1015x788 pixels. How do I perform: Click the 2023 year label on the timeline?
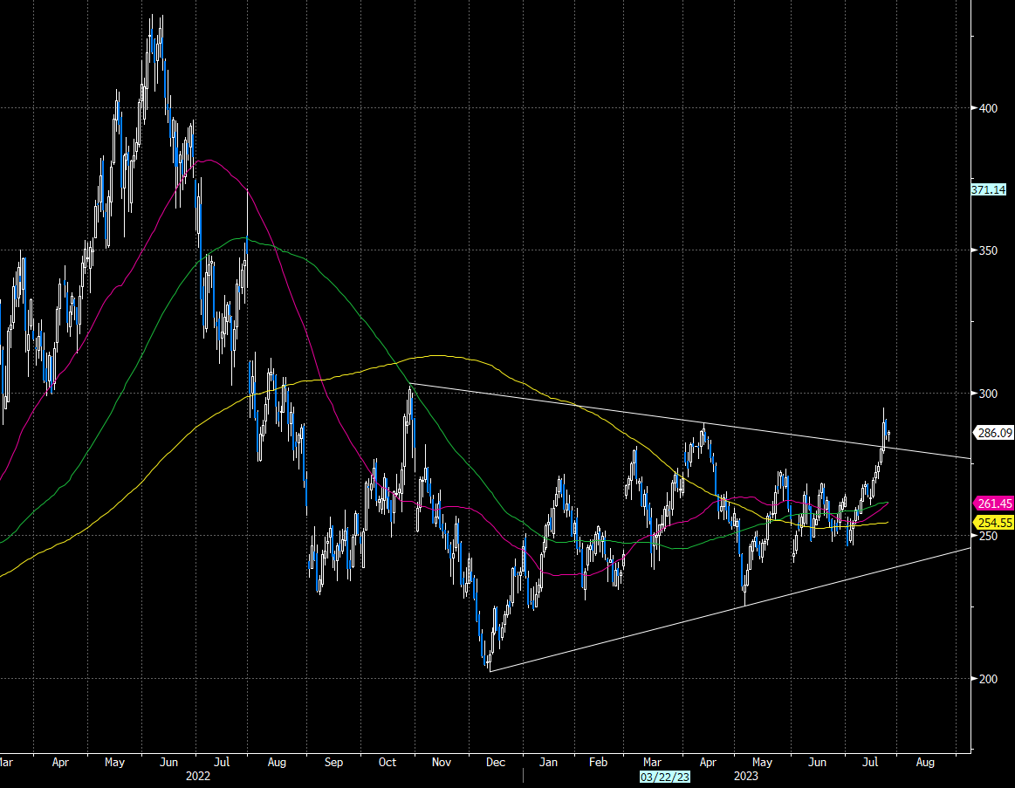745,776
